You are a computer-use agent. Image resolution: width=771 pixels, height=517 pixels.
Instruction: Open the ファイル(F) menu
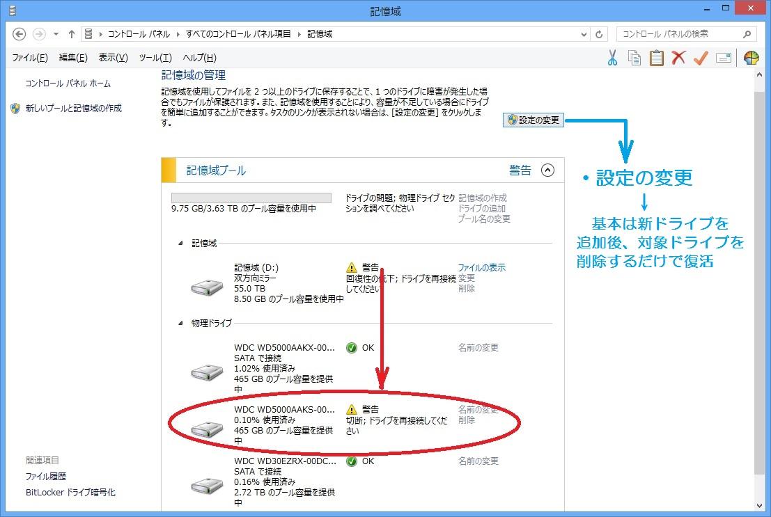[30, 58]
